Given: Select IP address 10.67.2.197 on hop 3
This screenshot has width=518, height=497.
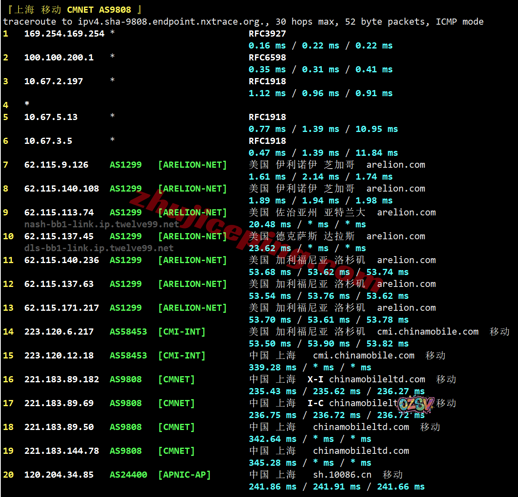Looking at the screenshot, I should [x=53, y=81].
